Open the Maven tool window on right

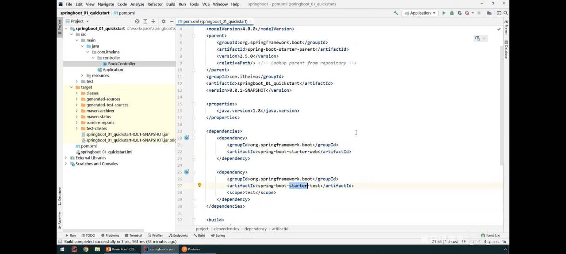click(x=506, y=27)
